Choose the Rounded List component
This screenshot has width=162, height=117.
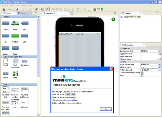coord(6,90)
